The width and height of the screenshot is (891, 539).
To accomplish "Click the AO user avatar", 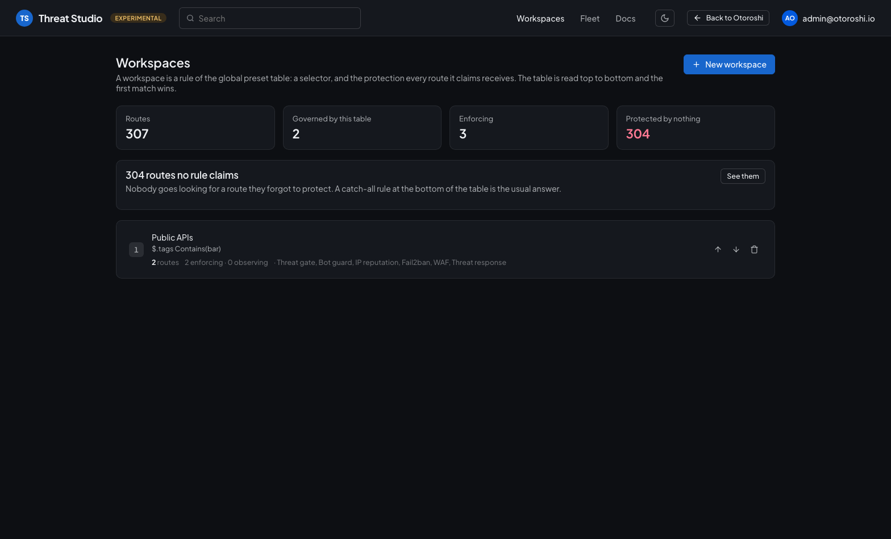I will (790, 18).
